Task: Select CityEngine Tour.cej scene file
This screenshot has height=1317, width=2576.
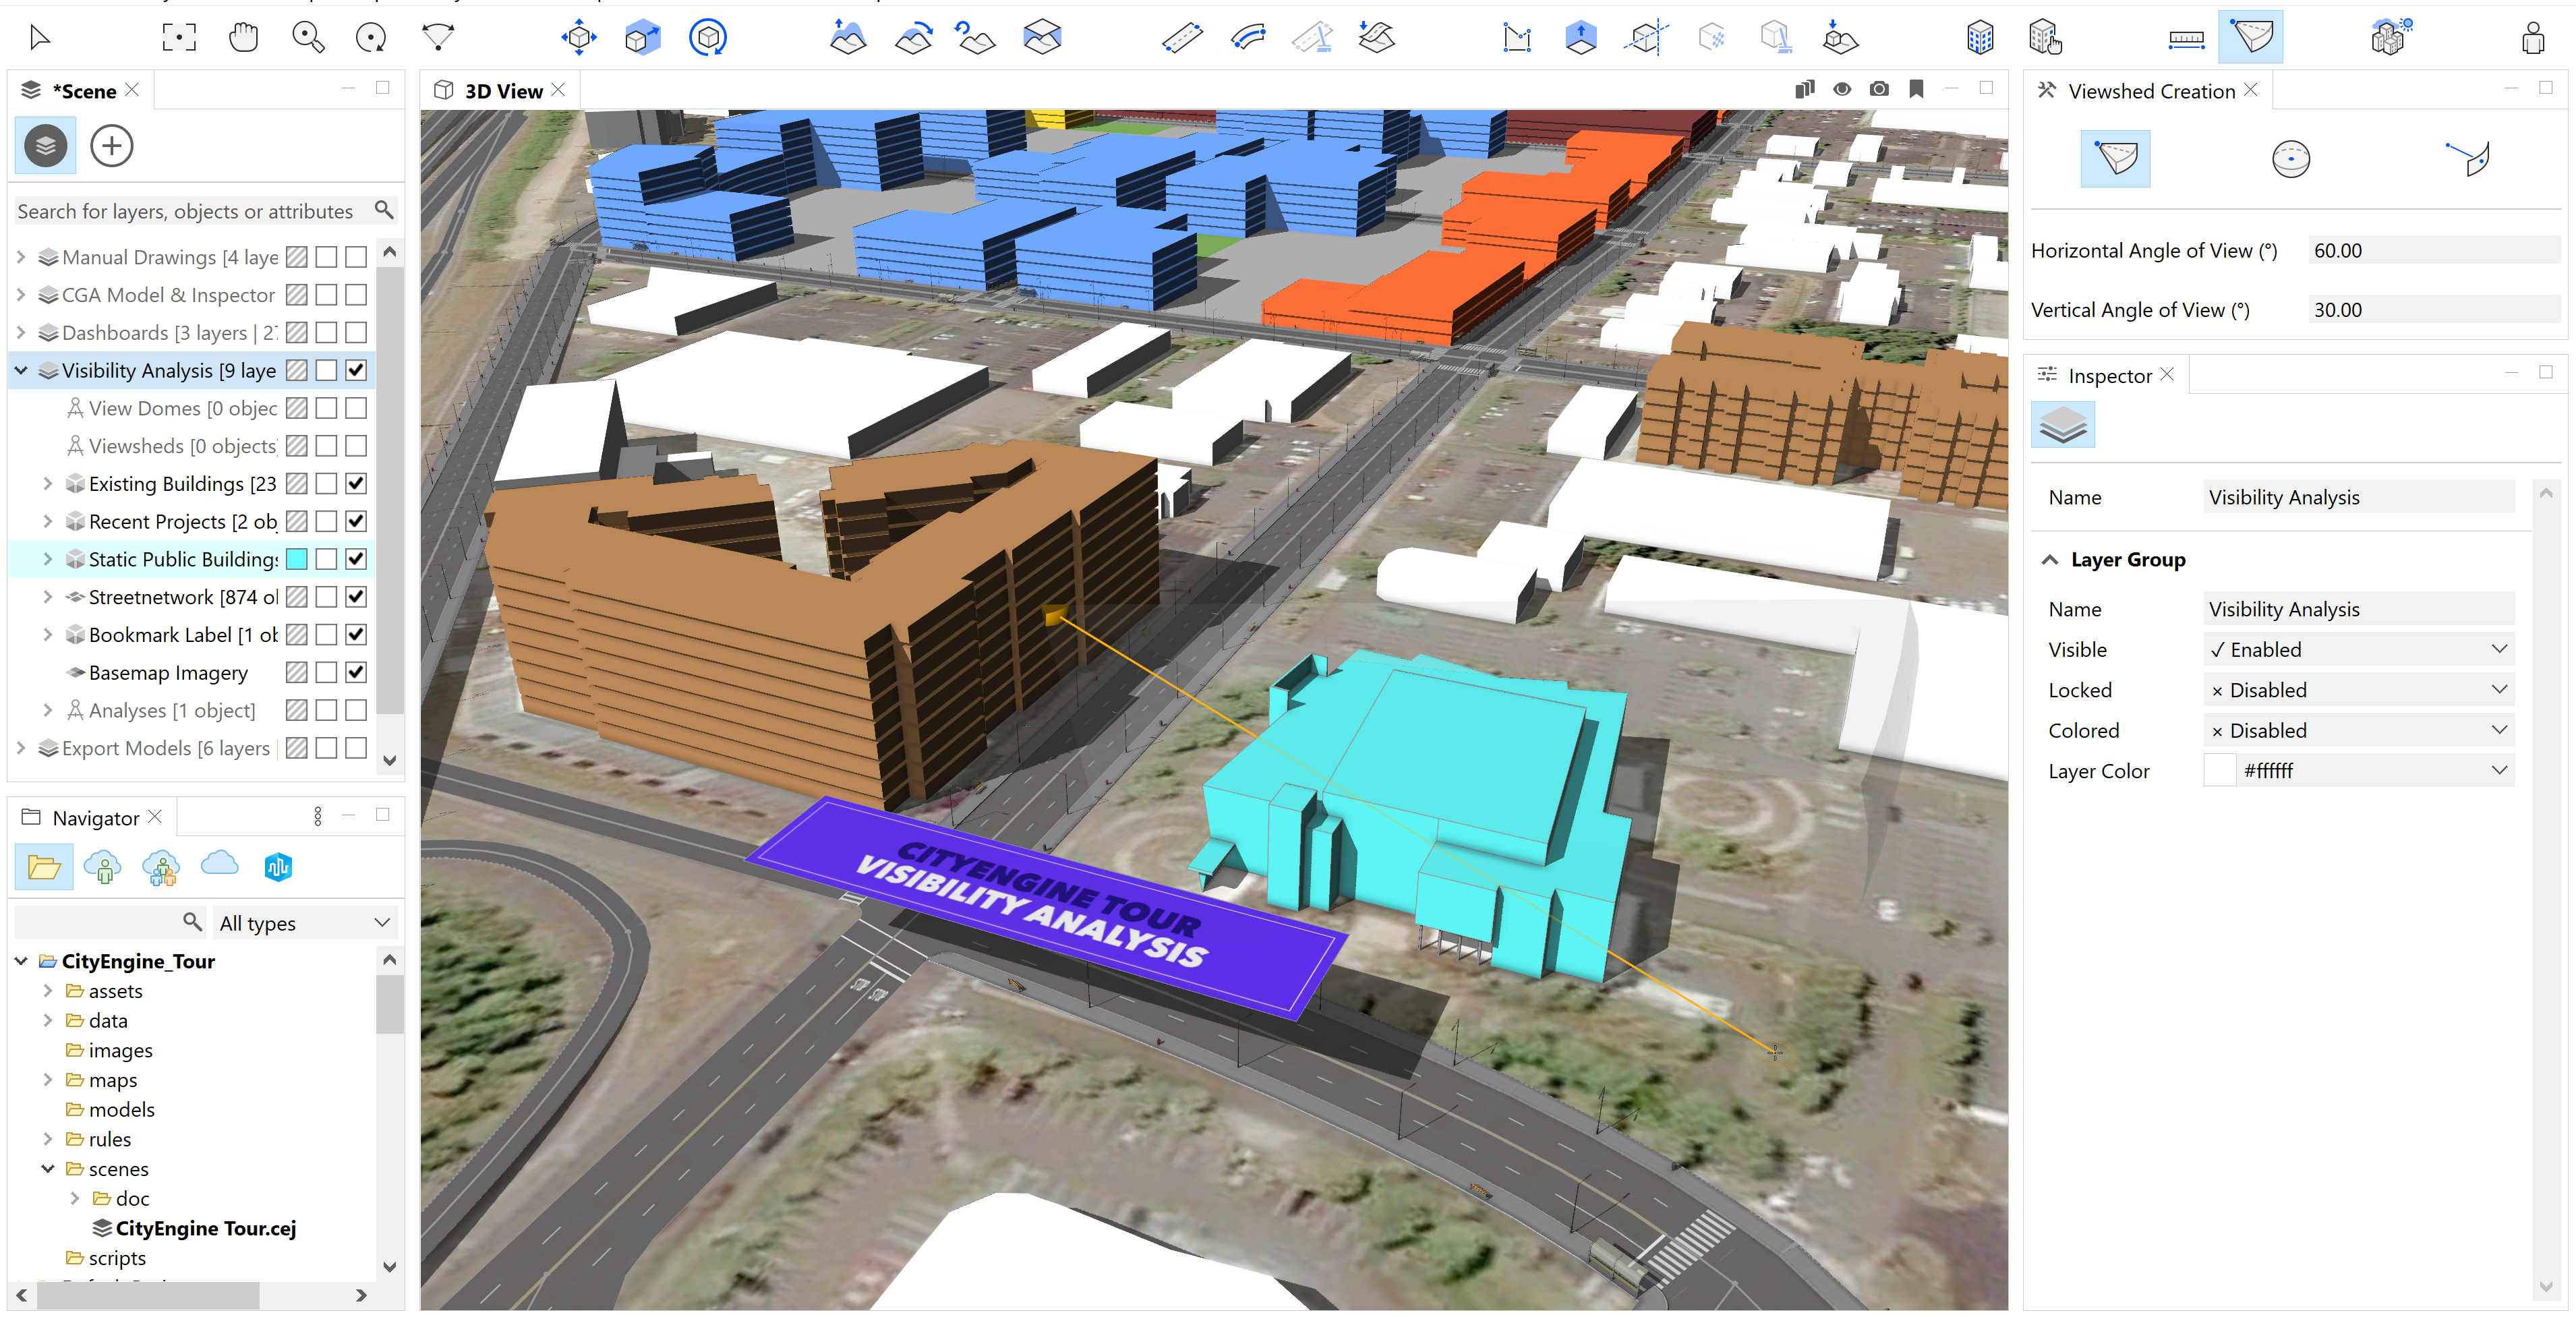Action: (205, 1228)
